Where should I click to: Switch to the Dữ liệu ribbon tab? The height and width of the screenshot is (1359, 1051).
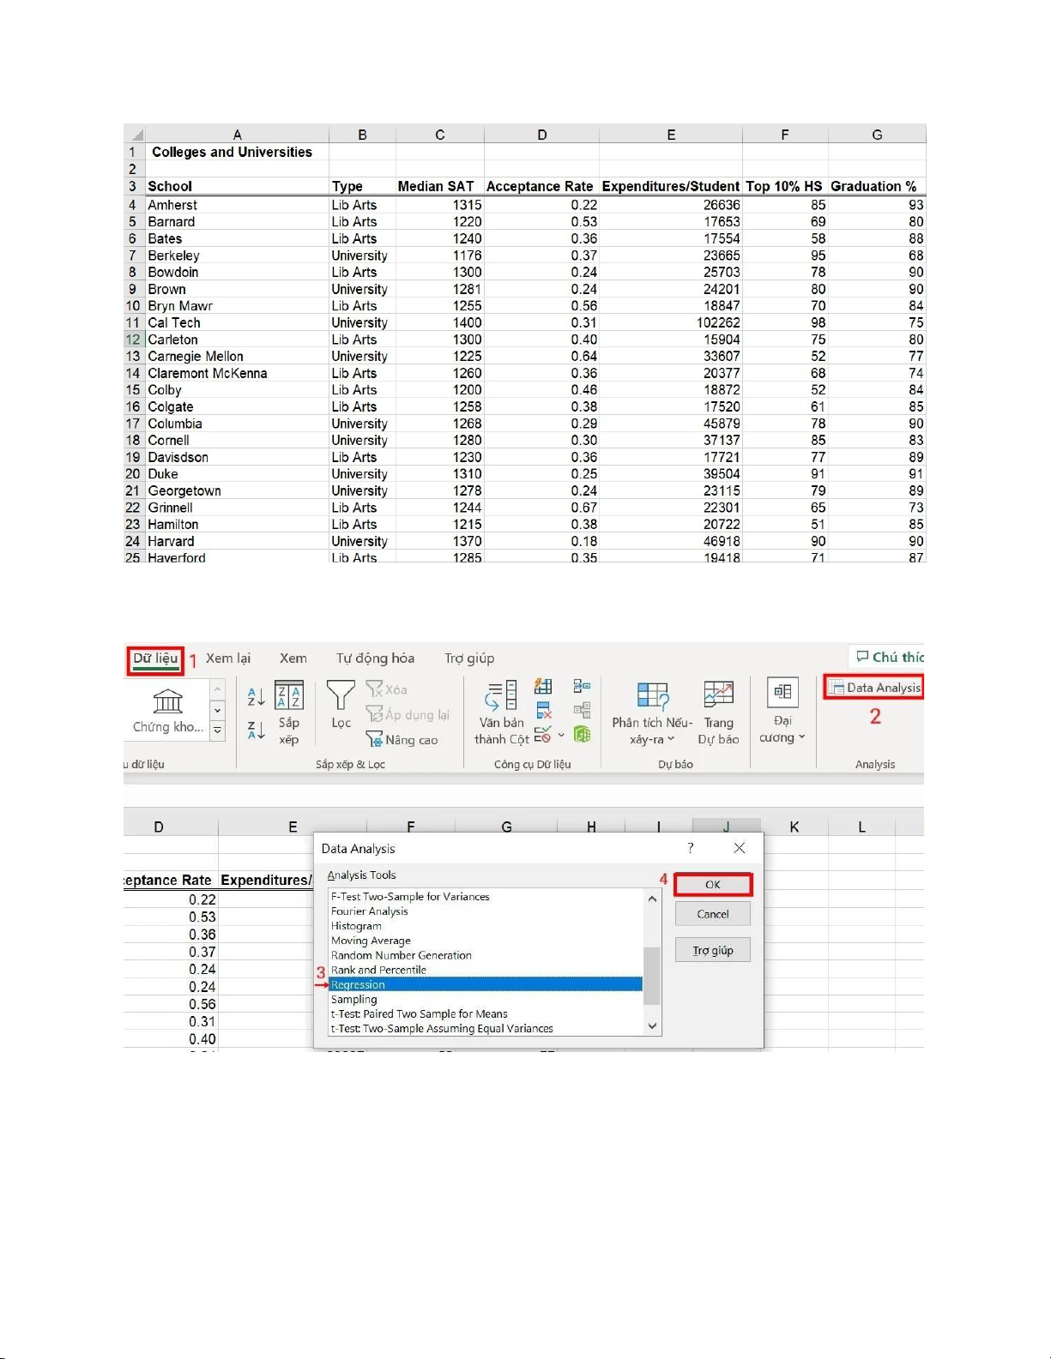pyautogui.click(x=155, y=658)
